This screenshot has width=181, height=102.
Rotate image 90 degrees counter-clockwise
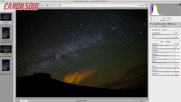coord(54,5)
